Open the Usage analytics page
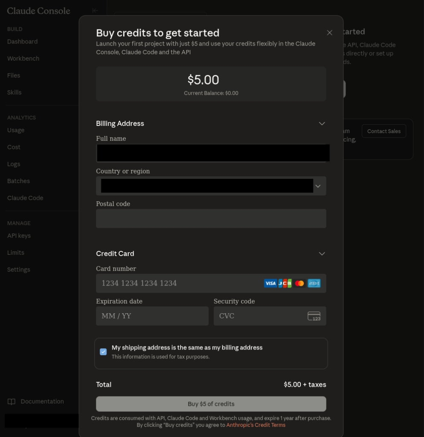This screenshot has height=437, width=424. tap(16, 130)
